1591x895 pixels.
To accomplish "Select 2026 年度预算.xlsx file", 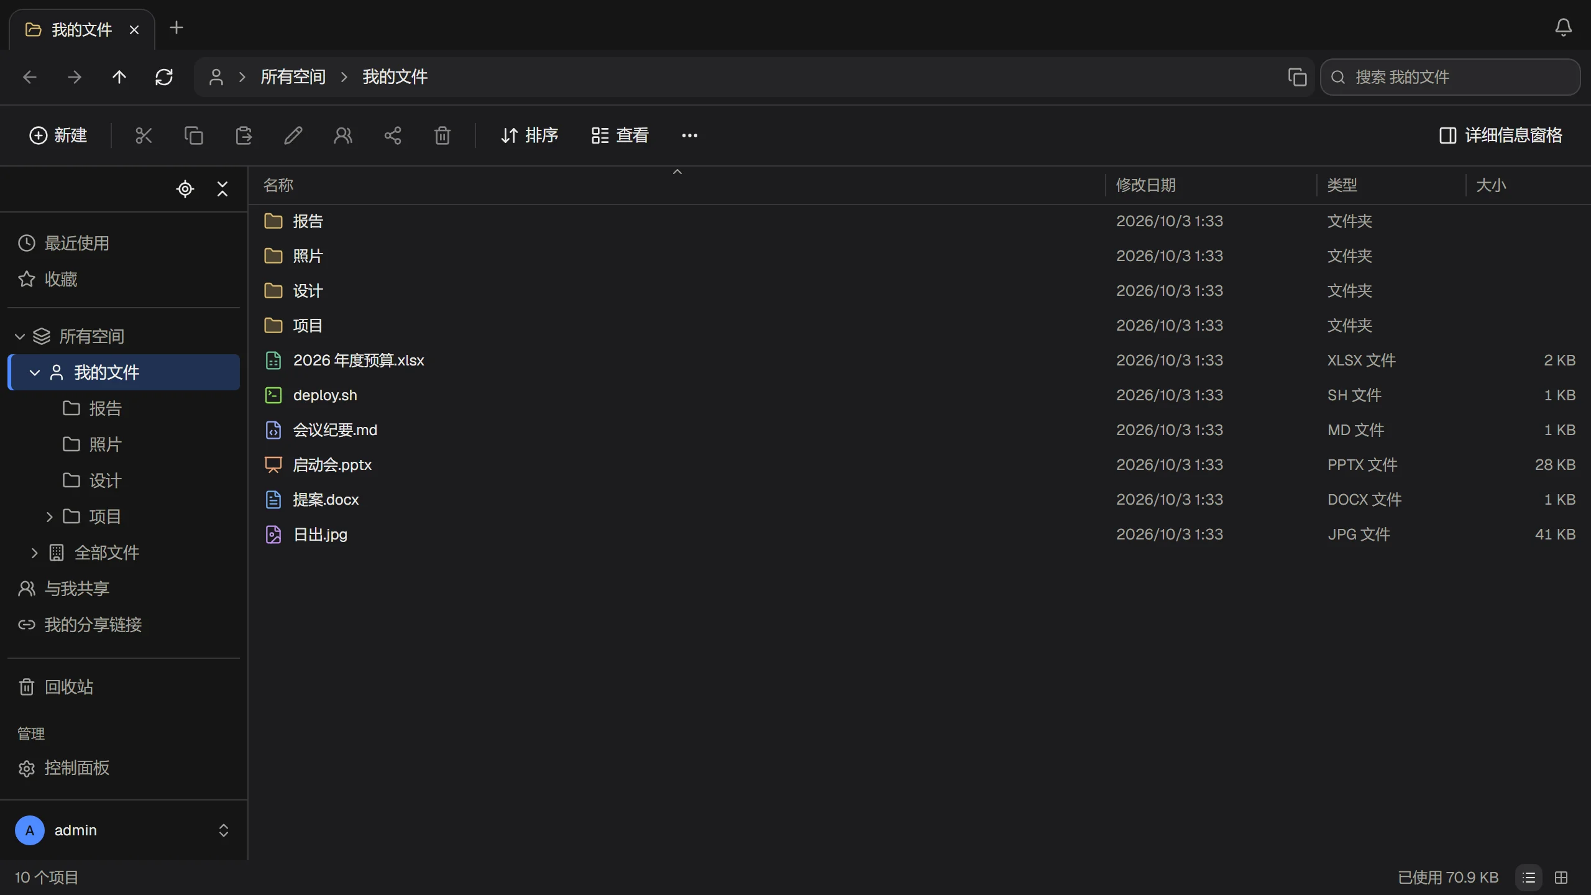I will (920, 360).
